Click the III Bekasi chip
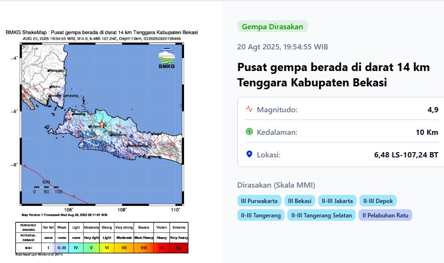 (300, 201)
